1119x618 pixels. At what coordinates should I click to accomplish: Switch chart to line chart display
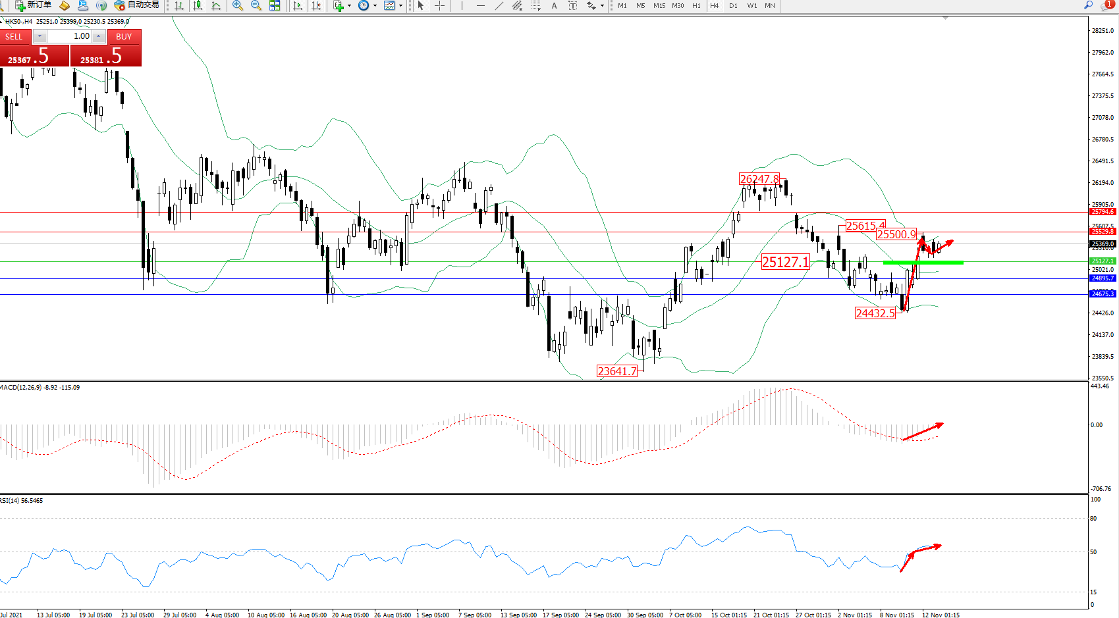(216, 5)
